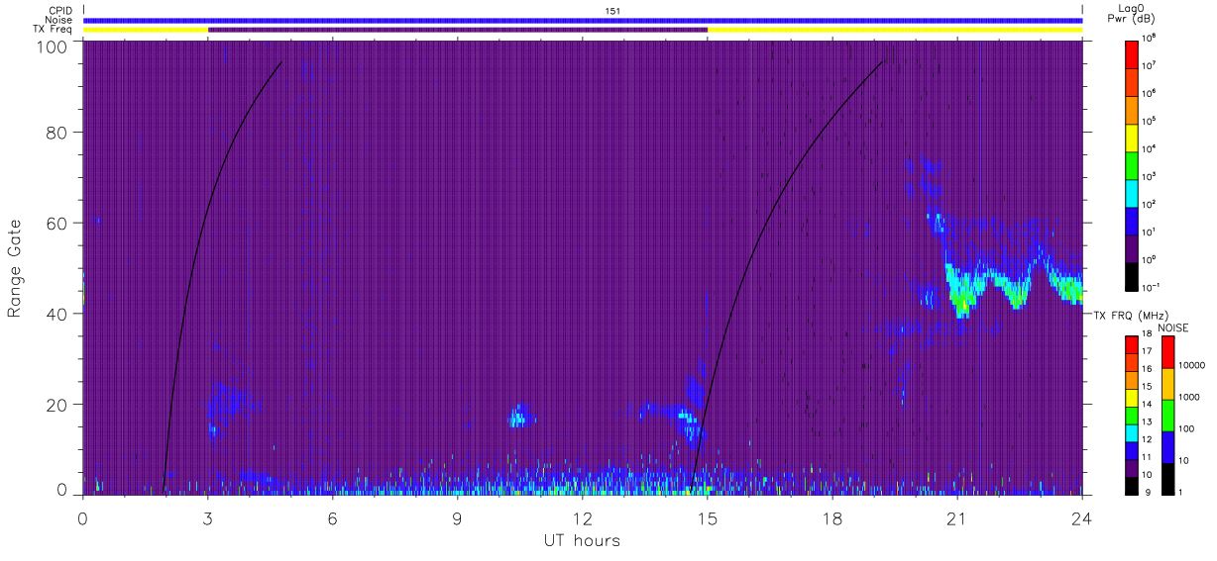Click the Range Gate axis title
The image size is (1217, 561).
click(15, 268)
